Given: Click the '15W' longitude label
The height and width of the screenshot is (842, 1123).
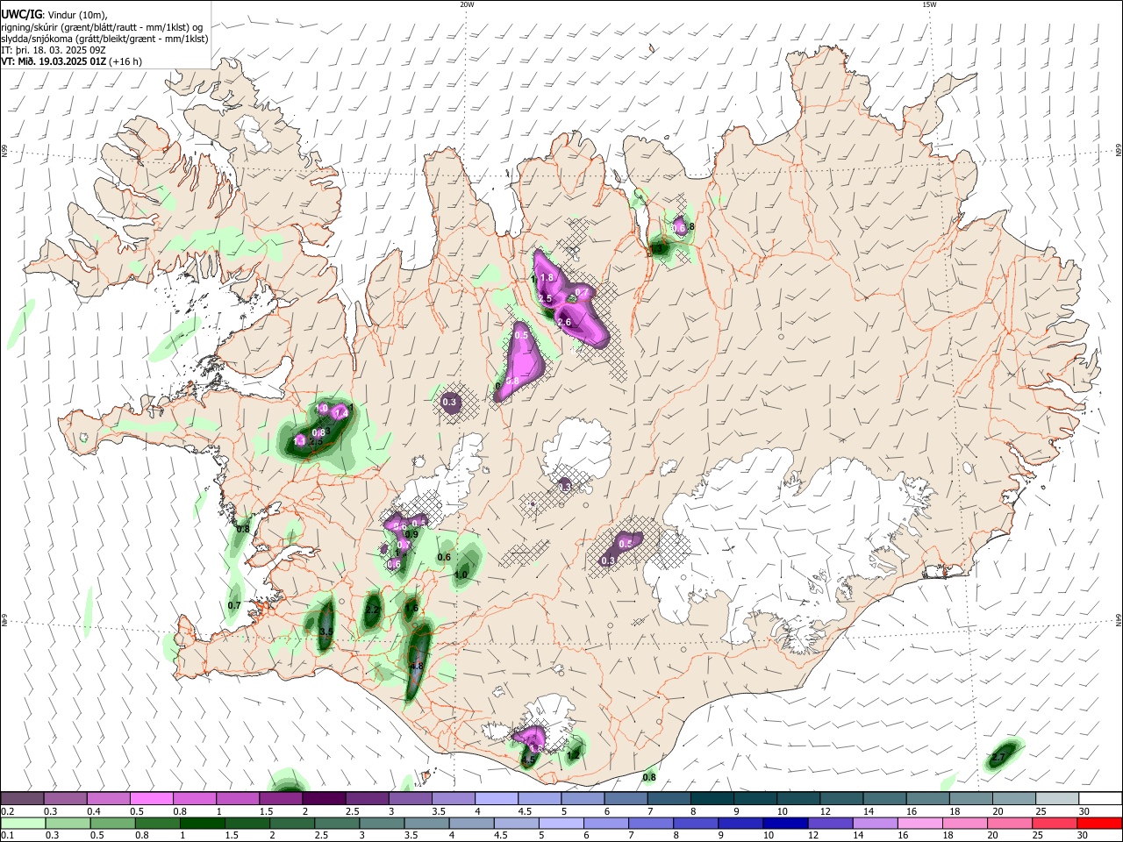Looking at the screenshot, I should click(929, 4).
